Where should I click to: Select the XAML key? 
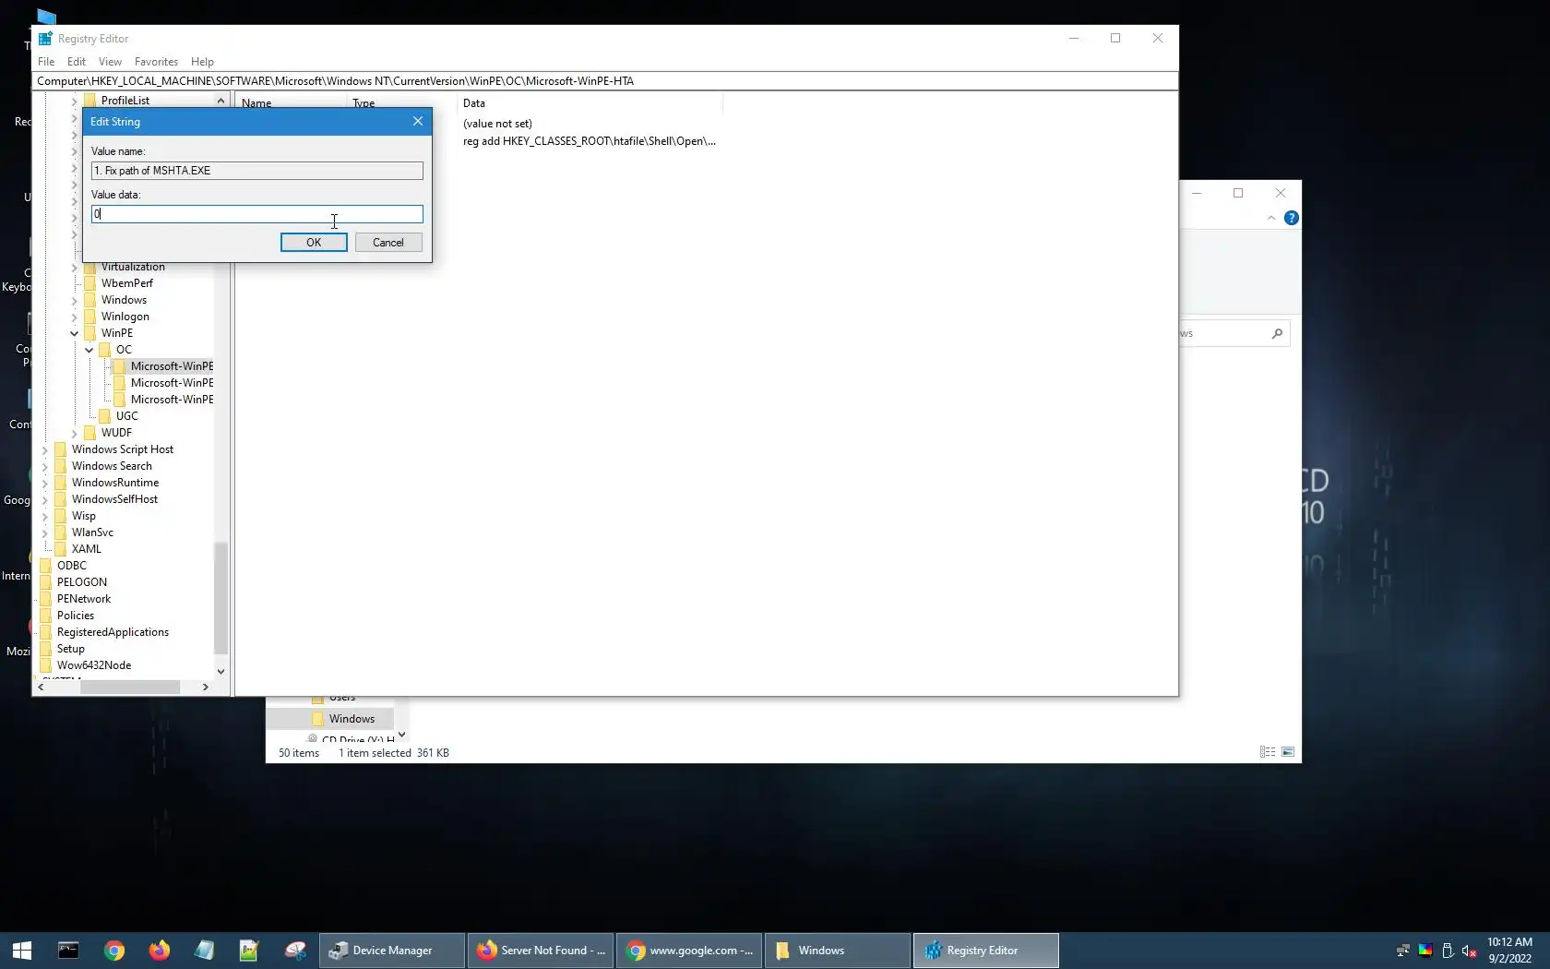click(87, 549)
